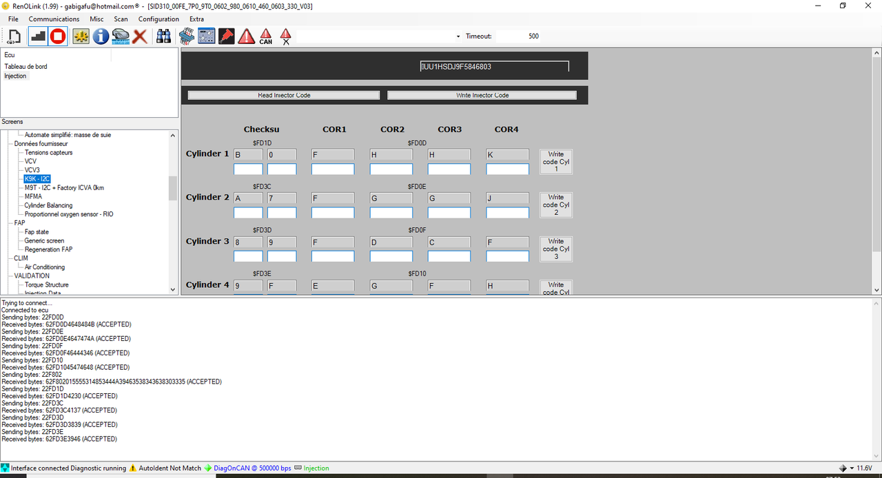The width and height of the screenshot is (882, 478).
Task: Click the yellow gear chip toolbar icon
Action: pos(81,36)
